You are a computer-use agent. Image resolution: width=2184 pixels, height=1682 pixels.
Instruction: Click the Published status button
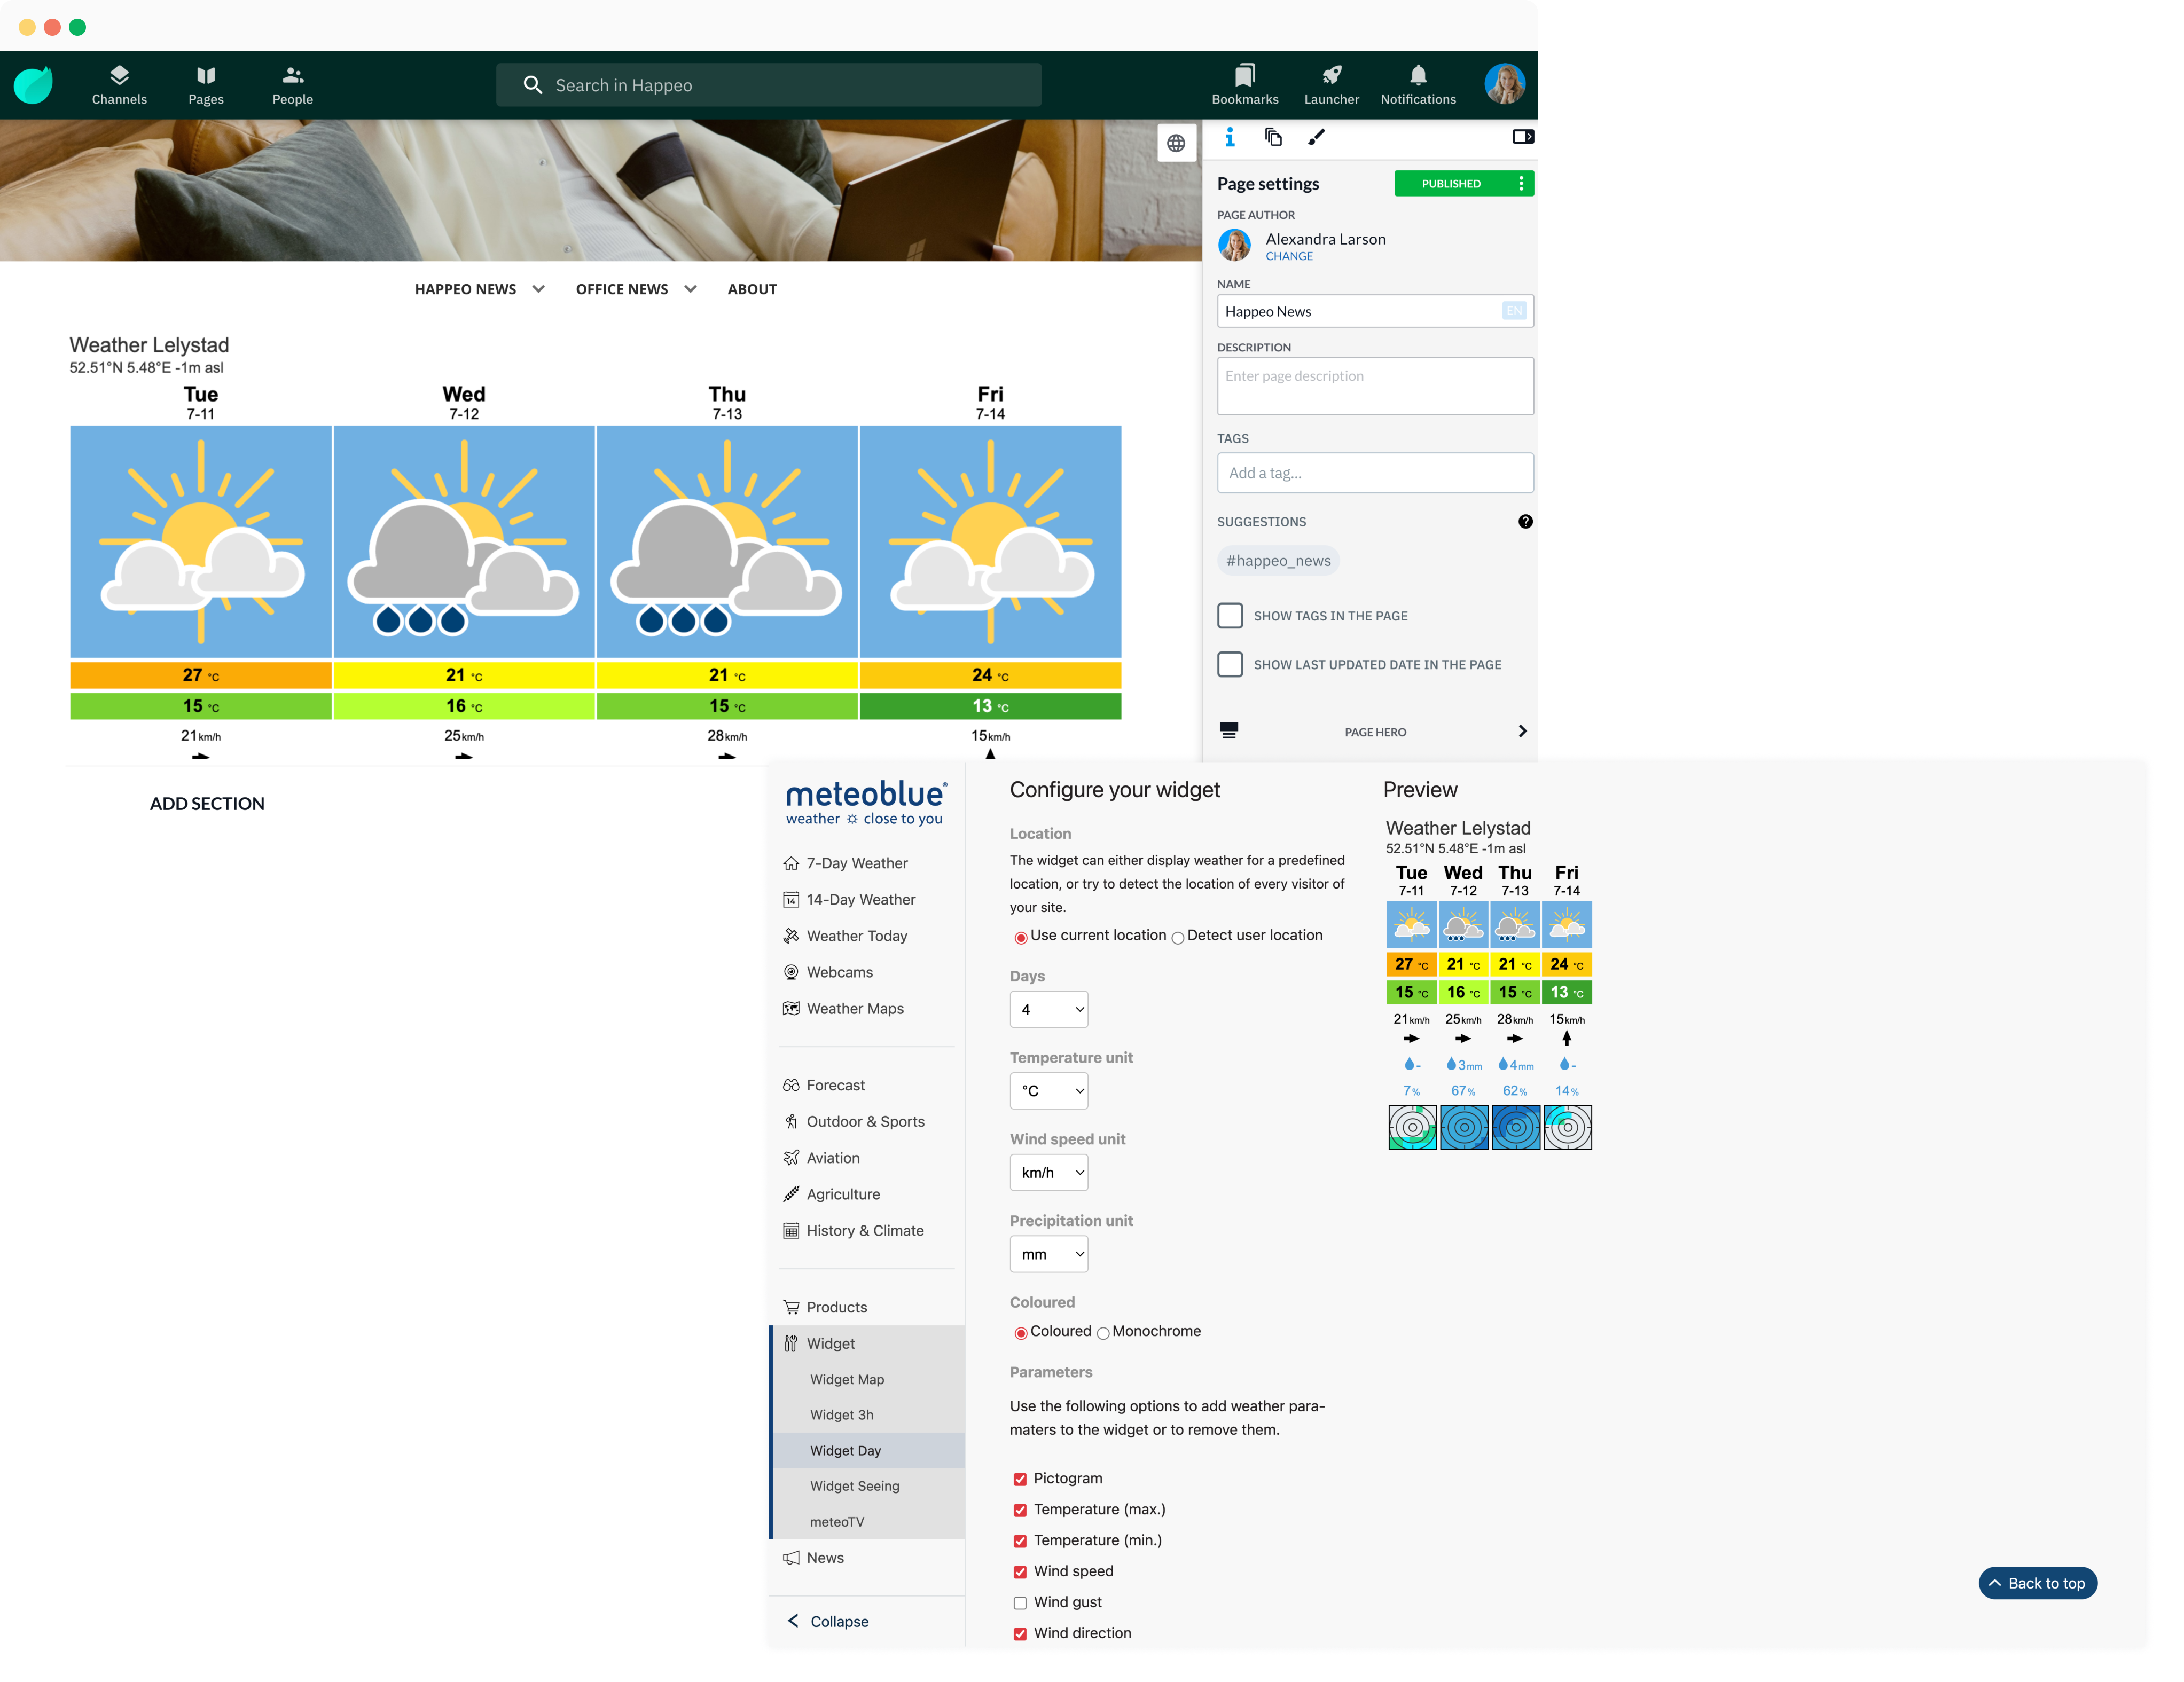[1451, 183]
